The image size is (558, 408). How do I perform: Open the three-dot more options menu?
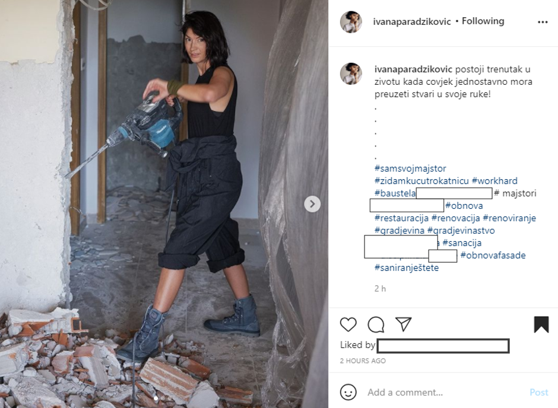point(543,22)
